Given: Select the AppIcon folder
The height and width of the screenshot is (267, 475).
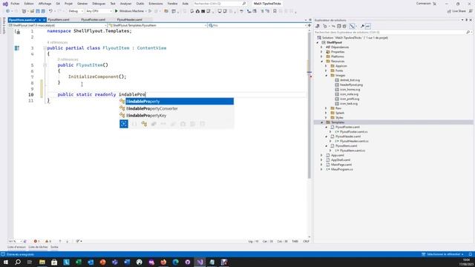Looking at the screenshot, I should tap(341, 66).
